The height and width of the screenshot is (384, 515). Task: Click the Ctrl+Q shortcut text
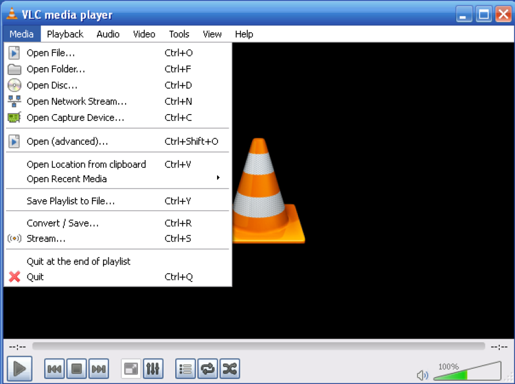point(178,277)
